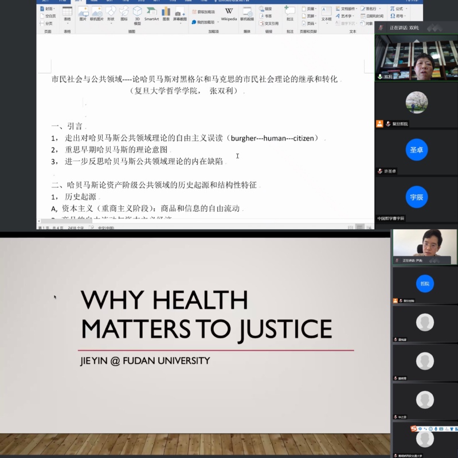This screenshot has width=458, height=458.
Task: Open the 我的加载项 add-ins list
Action: 203,22
